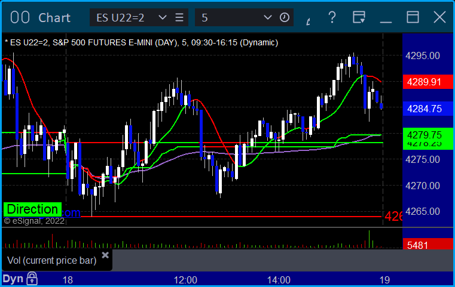Close the Chart window
The width and height of the screenshot is (455, 287).
coord(439,17)
